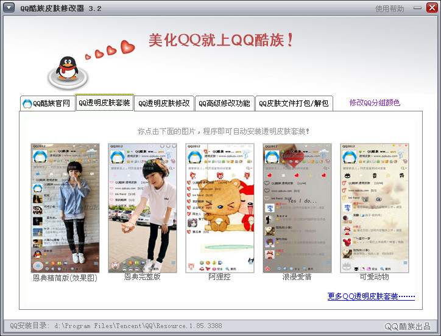Open 更多QQ透明皮肤套装 link

[x=371, y=296]
